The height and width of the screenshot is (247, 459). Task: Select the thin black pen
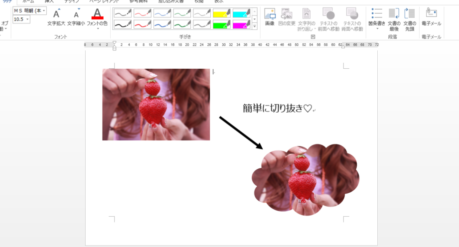(x=123, y=13)
